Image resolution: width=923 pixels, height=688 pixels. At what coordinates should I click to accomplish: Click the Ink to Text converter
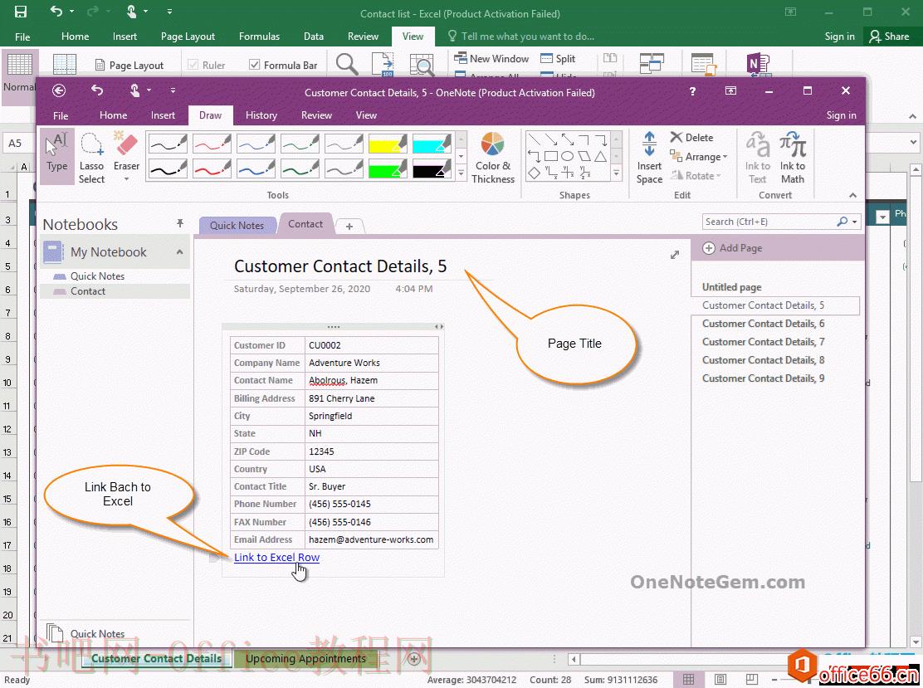(758, 158)
